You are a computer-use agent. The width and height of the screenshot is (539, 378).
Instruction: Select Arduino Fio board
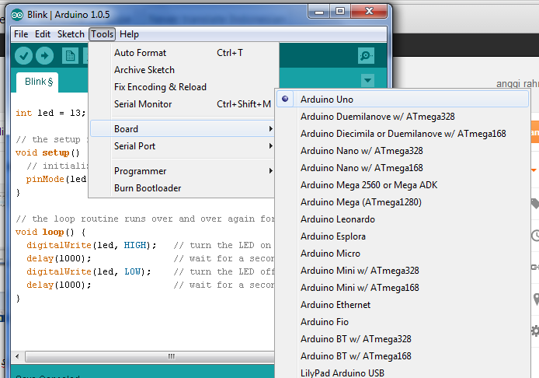click(x=402, y=322)
